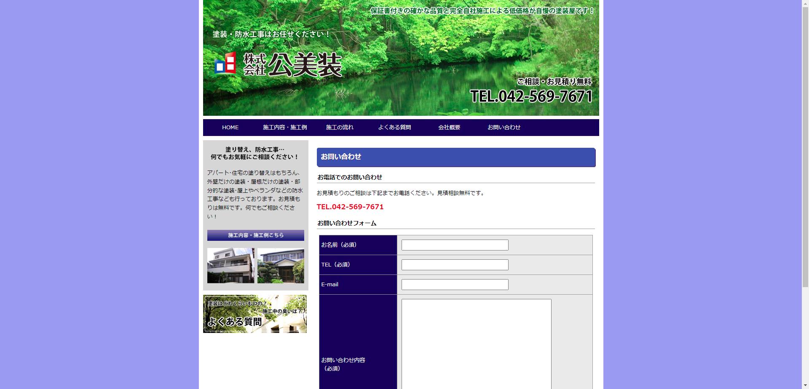Click the E-mail input field
The image size is (809, 389).
[x=455, y=284]
